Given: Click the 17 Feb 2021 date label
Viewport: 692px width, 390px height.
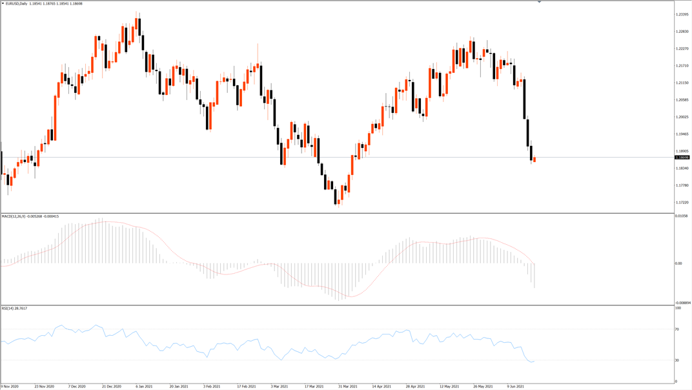Looking at the screenshot, I should tap(246, 387).
